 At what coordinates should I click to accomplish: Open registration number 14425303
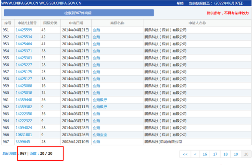pyautogui.click(x=24, y=58)
